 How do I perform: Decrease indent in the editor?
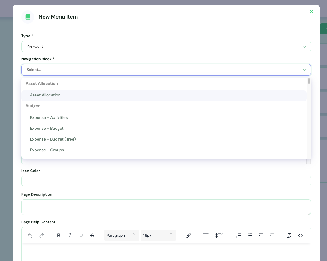coord(272,236)
